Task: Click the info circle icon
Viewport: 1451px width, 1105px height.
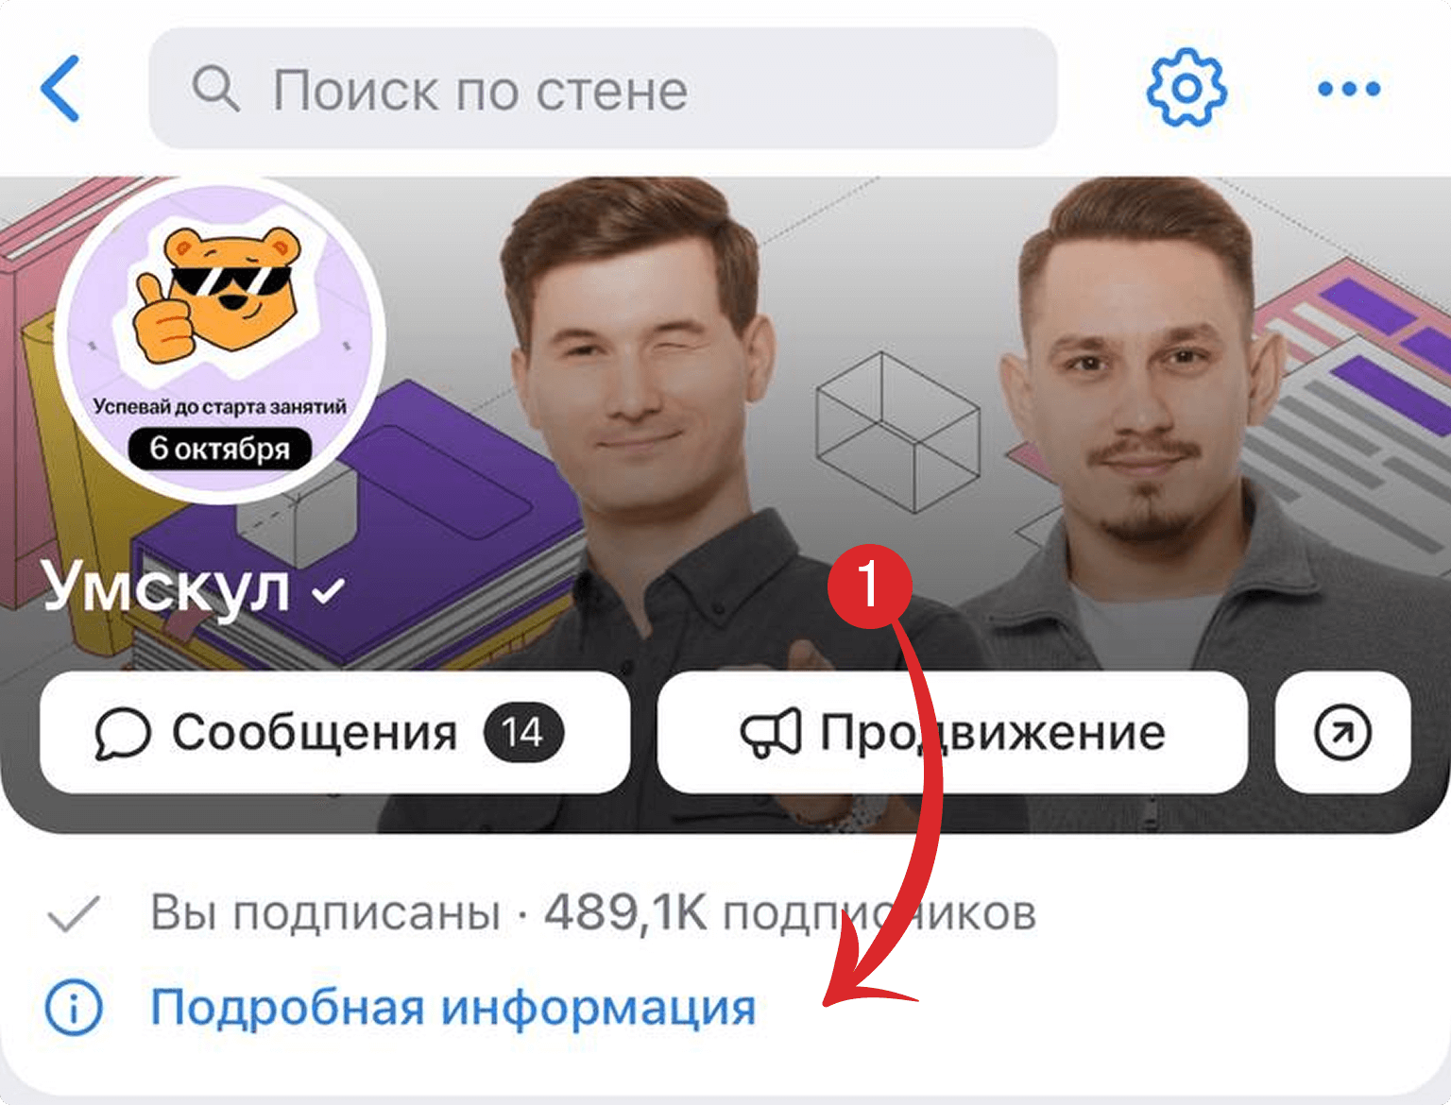Action: [x=74, y=1007]
